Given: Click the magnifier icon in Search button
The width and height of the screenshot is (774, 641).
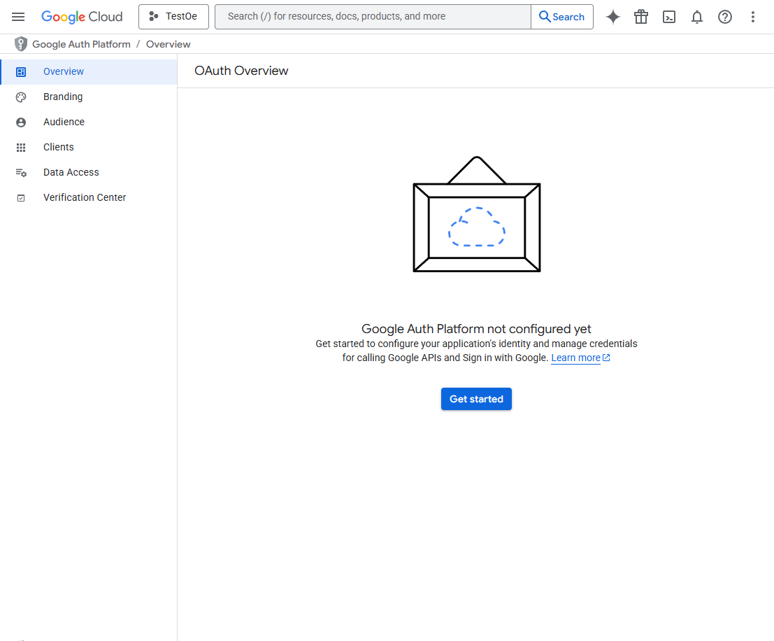Looking at the screenshot, I should pos(545,16).
